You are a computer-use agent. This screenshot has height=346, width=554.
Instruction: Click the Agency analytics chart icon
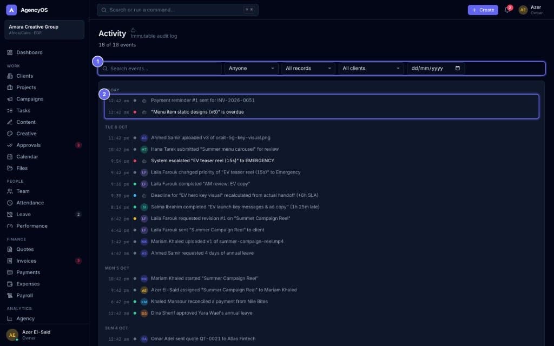point(10,318)
